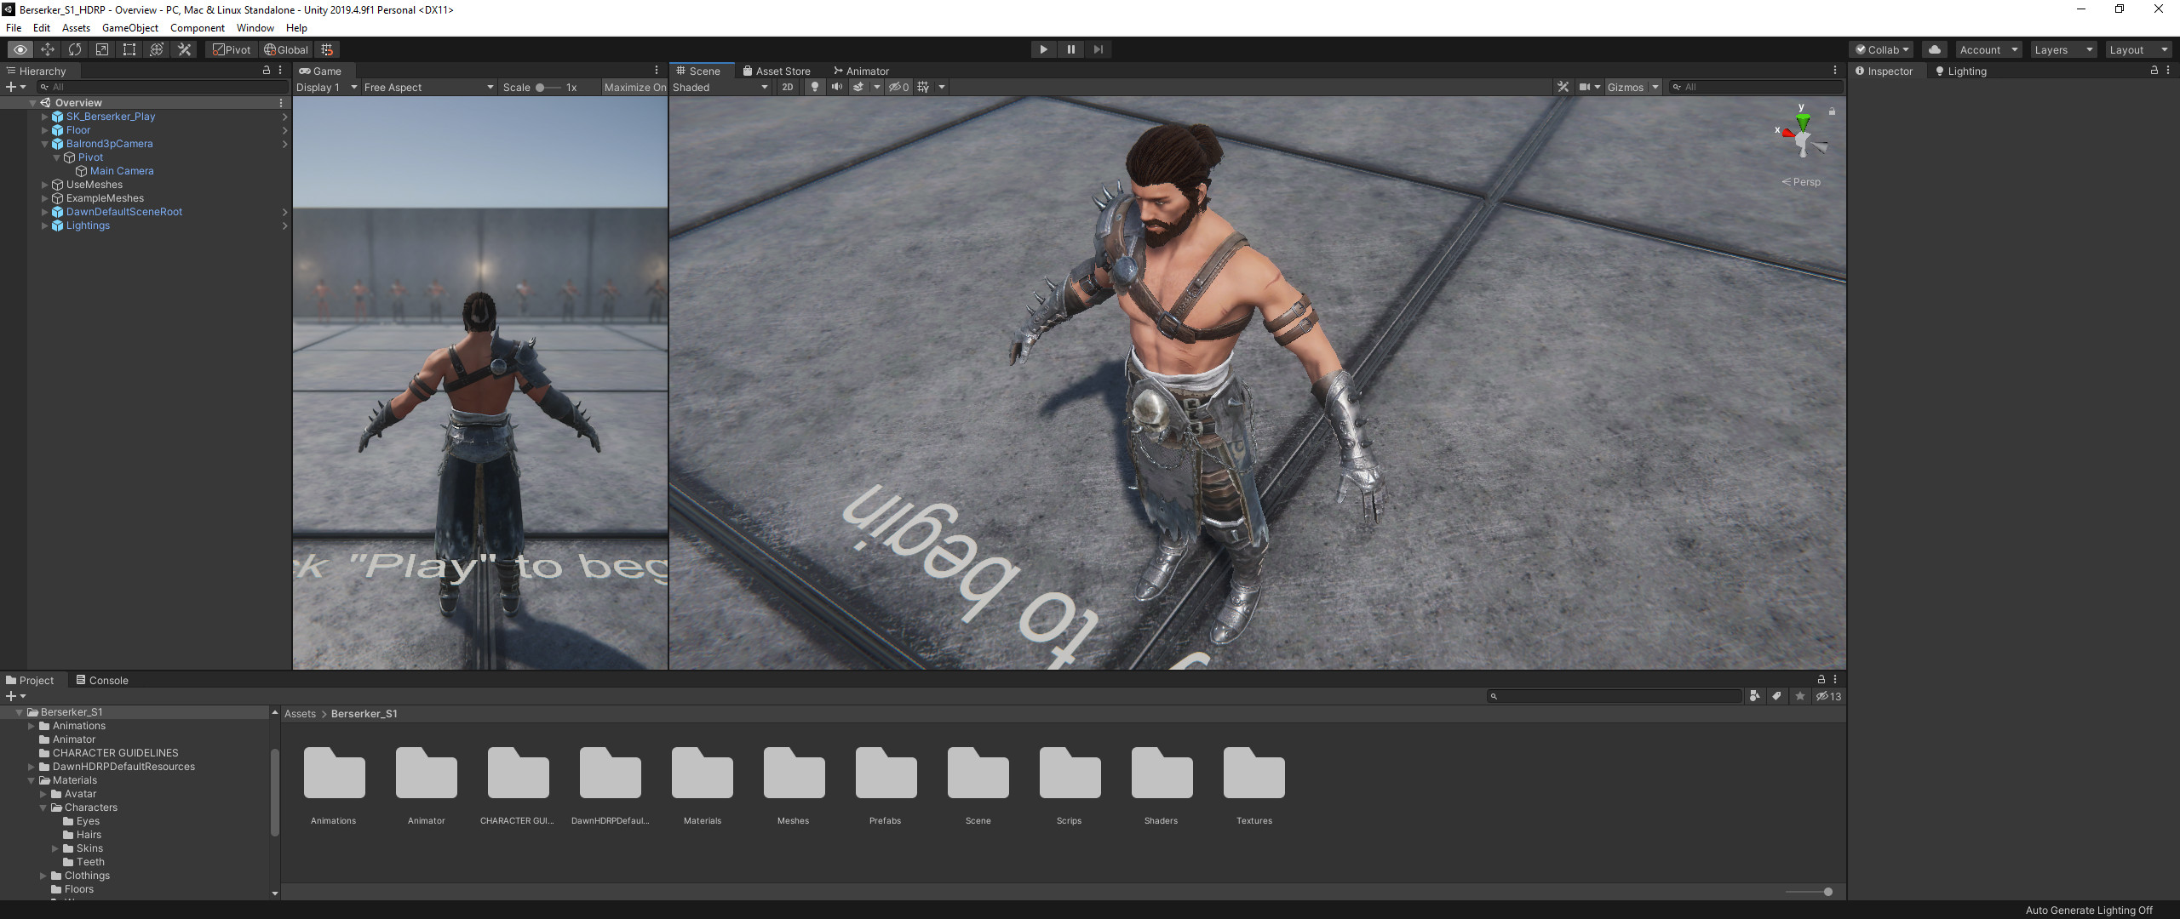Toggle scene lighting bulb icon
This screenshot has width=2180, height=919.
(815, 87)
